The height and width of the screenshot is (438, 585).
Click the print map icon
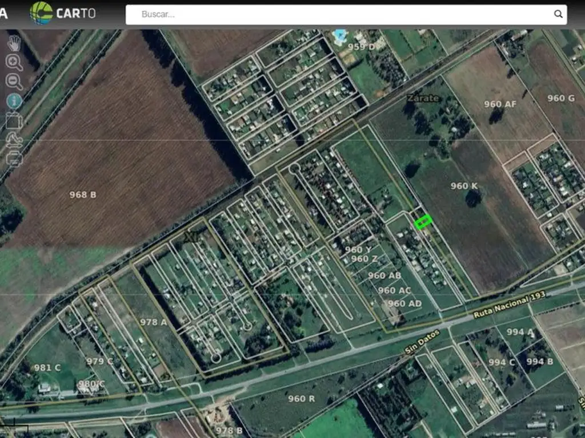coord(14,158)
